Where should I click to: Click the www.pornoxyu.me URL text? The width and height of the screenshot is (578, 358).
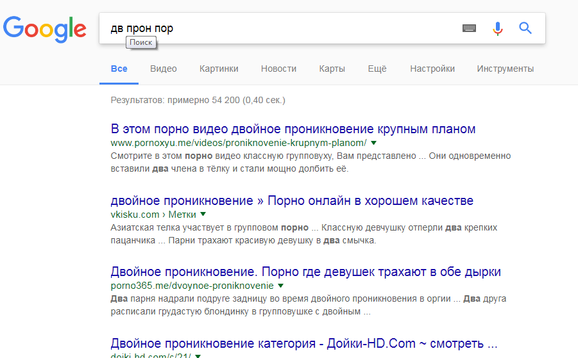tap(239, 143)
